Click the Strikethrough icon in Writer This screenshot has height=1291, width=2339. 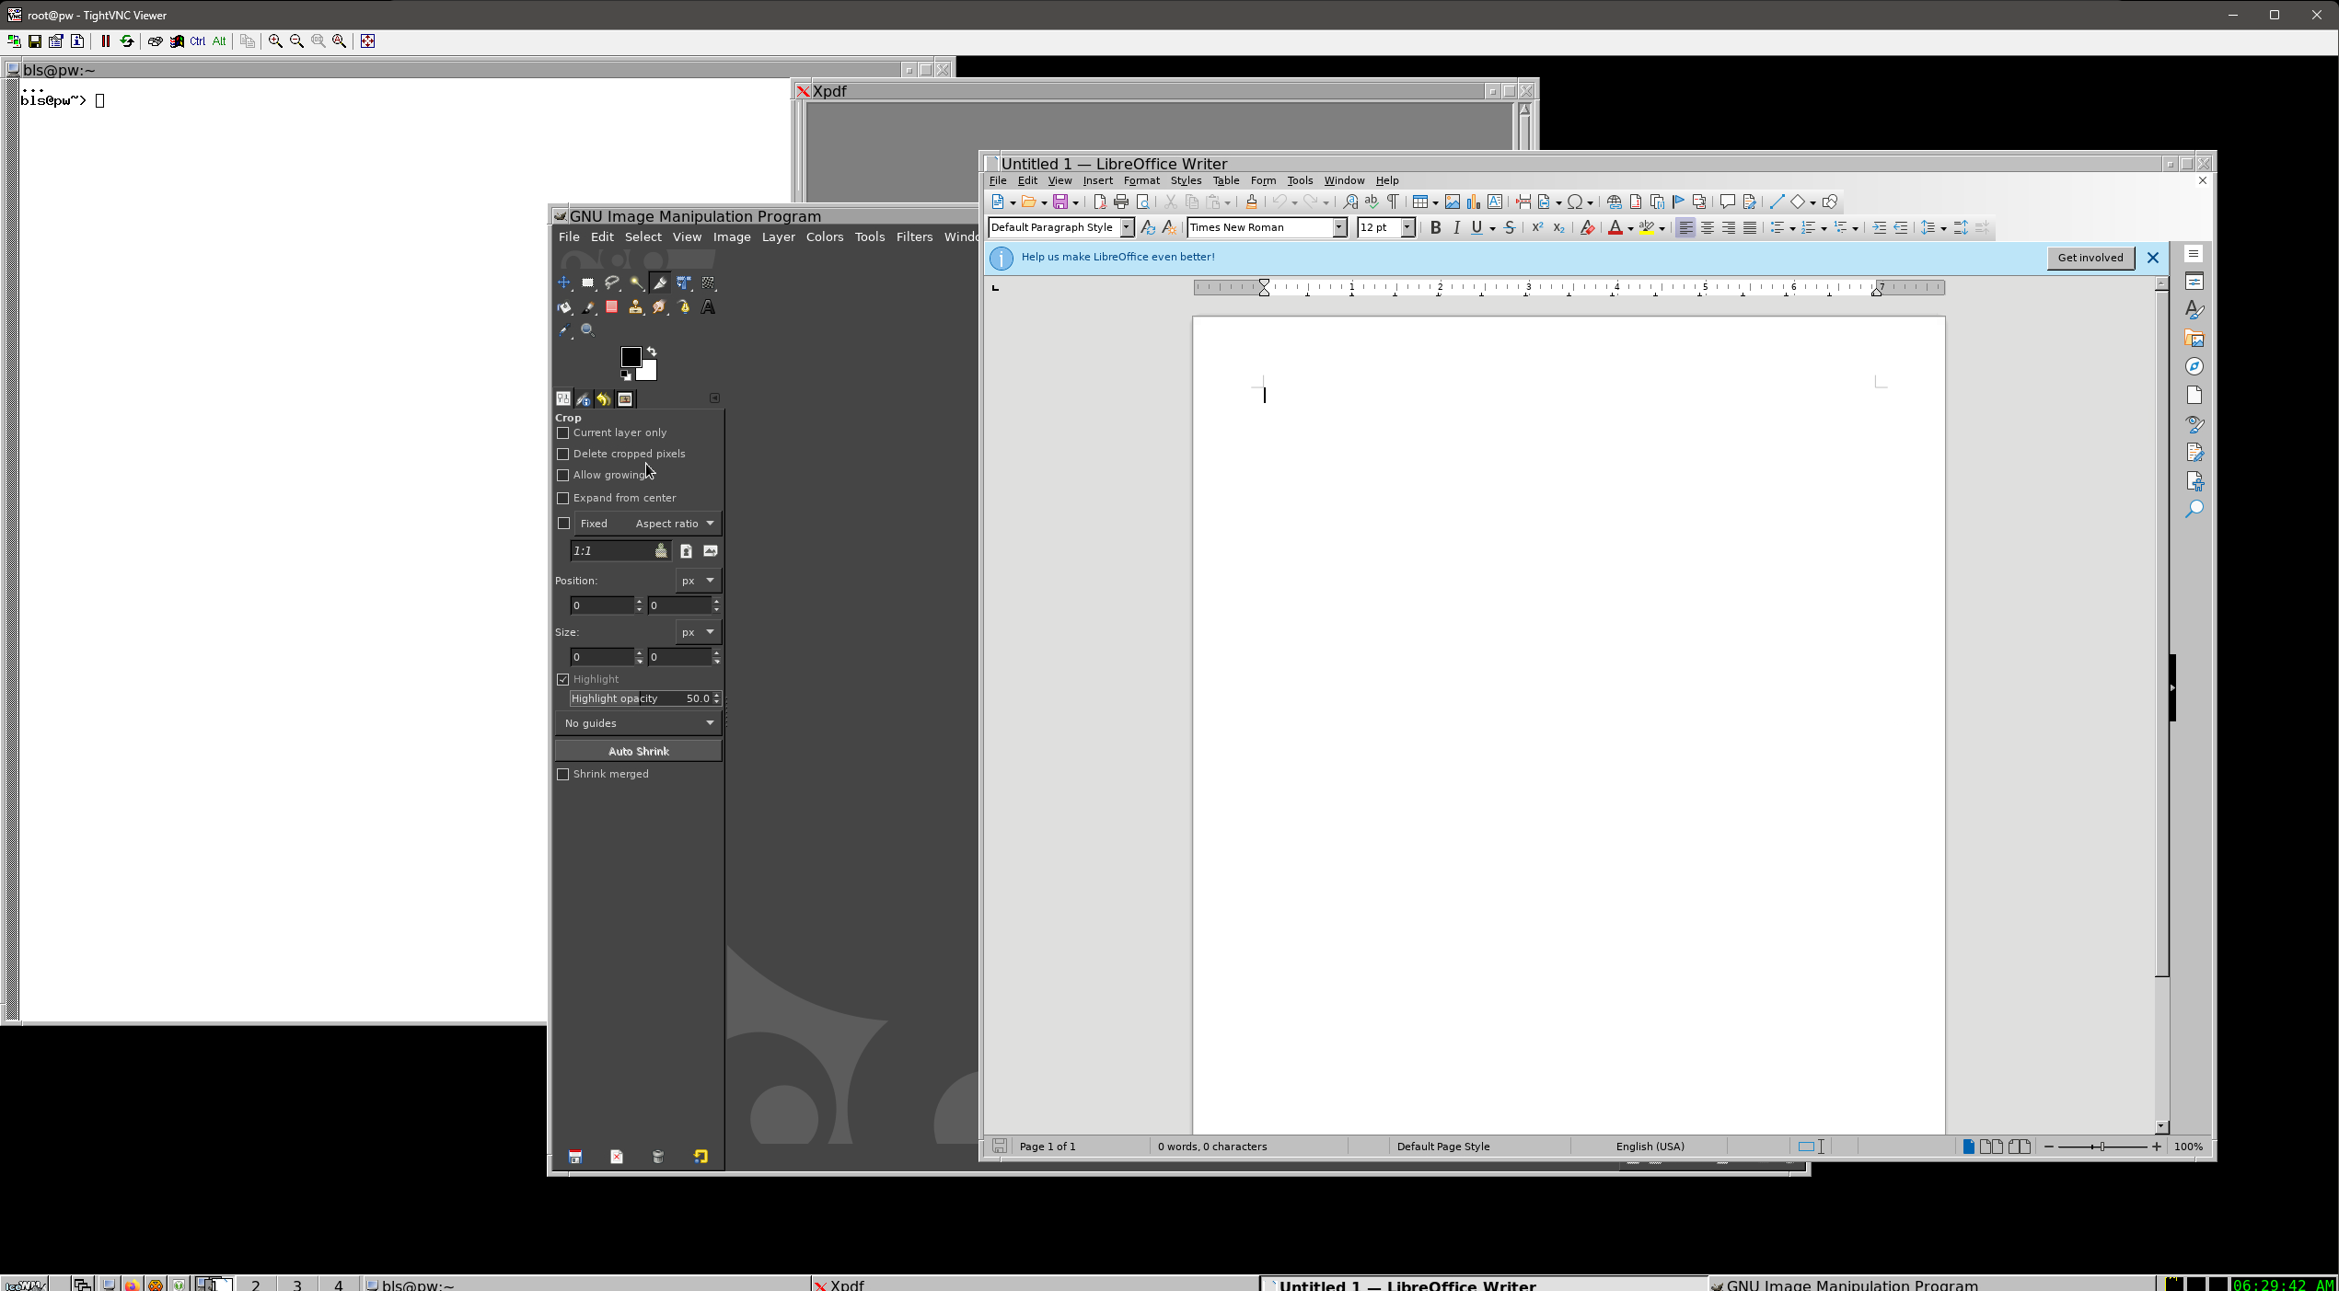click(x=1510, y=227)
